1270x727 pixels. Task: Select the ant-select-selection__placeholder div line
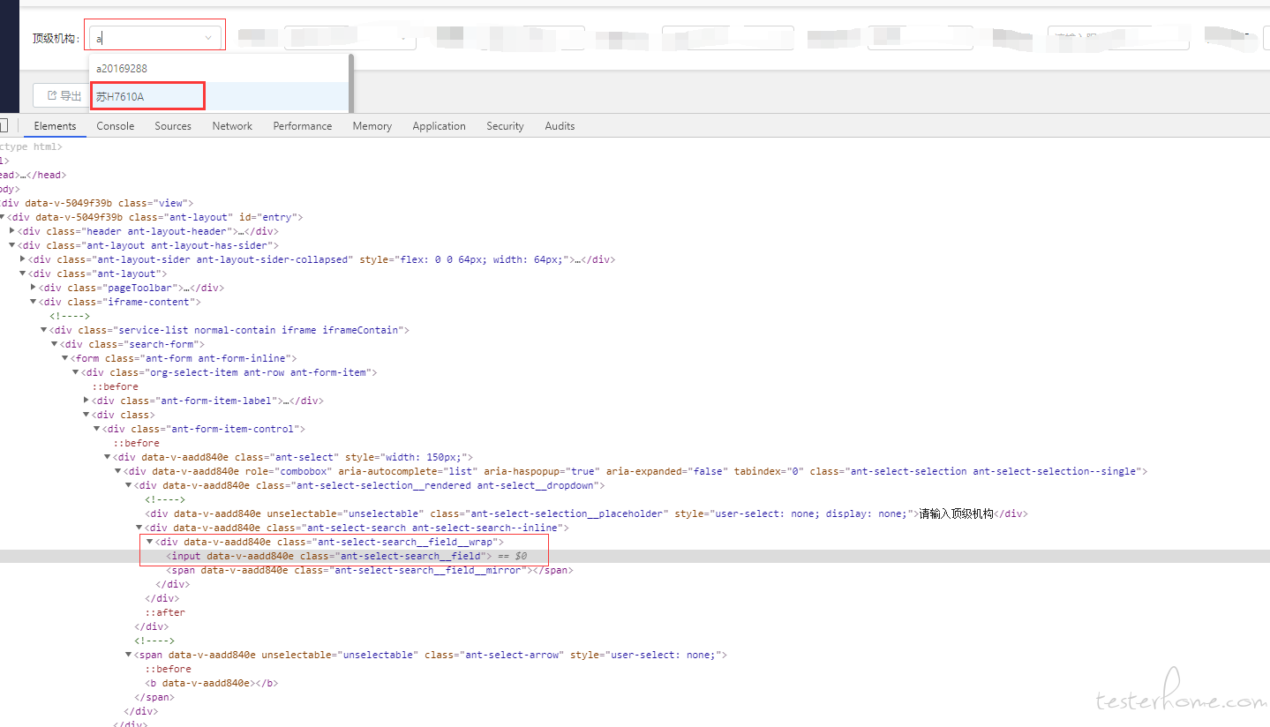587,513
